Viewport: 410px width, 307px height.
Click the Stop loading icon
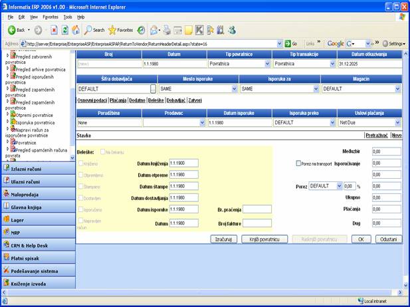[x=54, y=31]
